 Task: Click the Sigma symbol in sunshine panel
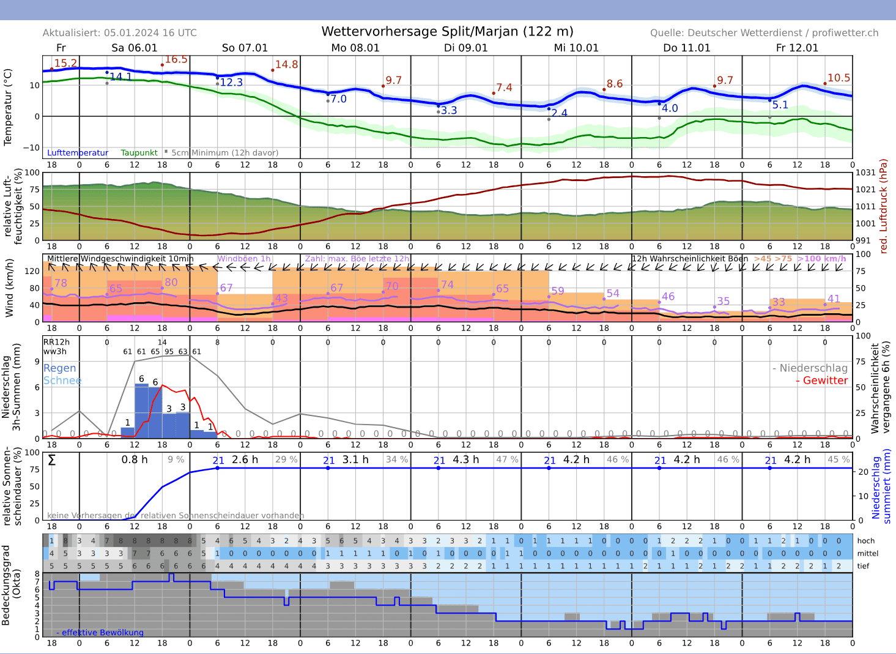coord(52,460)
